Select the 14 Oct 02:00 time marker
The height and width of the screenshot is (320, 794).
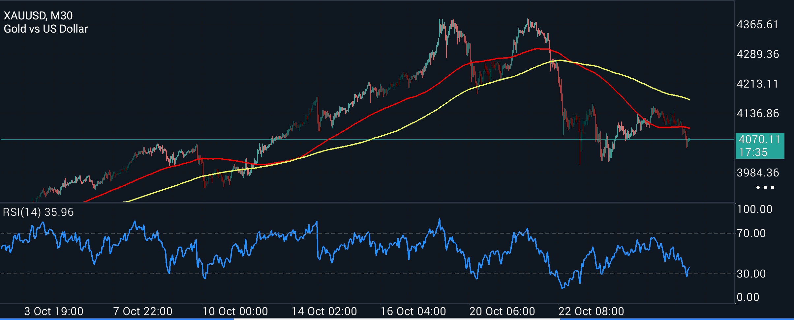(324, 311)
